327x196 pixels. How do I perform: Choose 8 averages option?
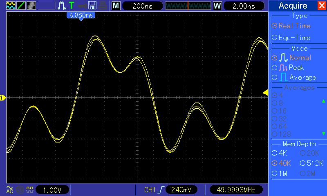[x=278, y=103]
